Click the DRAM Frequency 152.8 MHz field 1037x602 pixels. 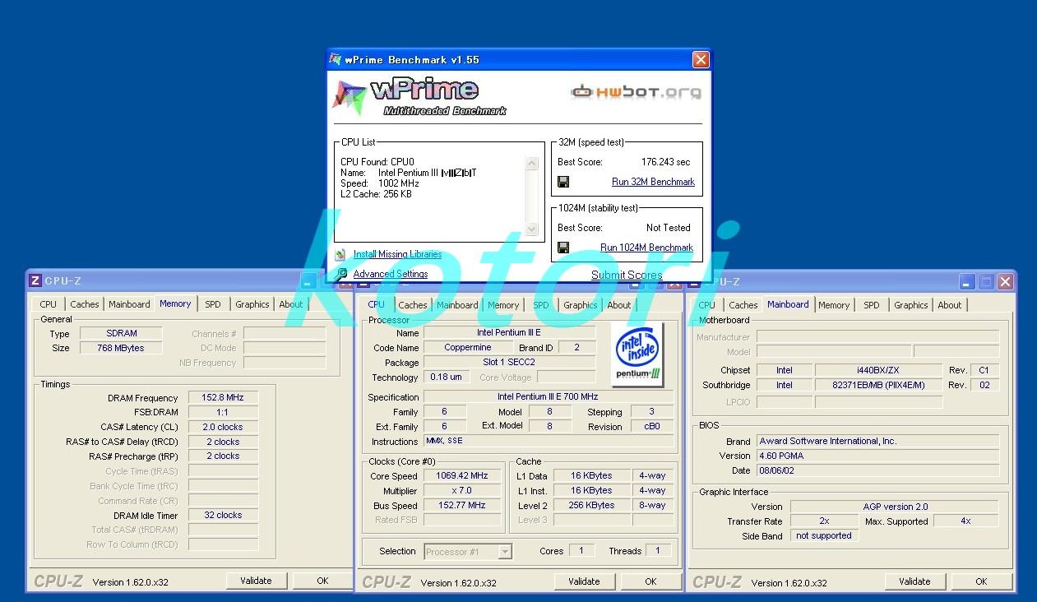point(224,398)
